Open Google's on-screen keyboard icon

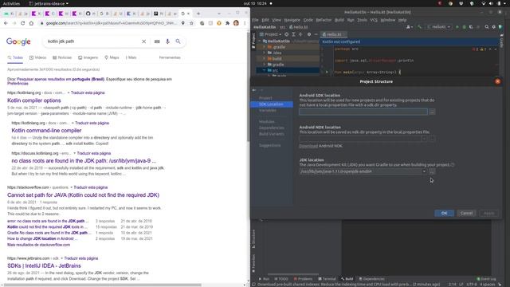pyautogui.click(x=157, y=41)
